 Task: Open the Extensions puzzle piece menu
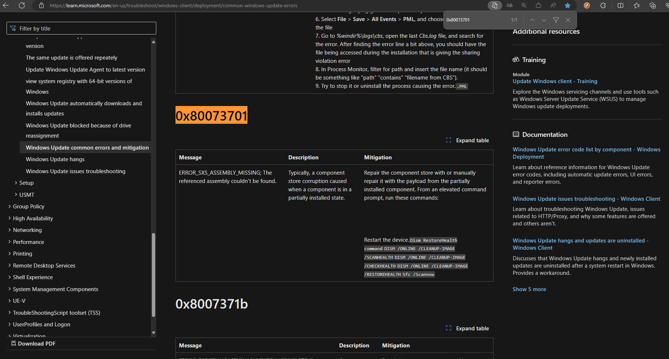(x=603, y=5)
